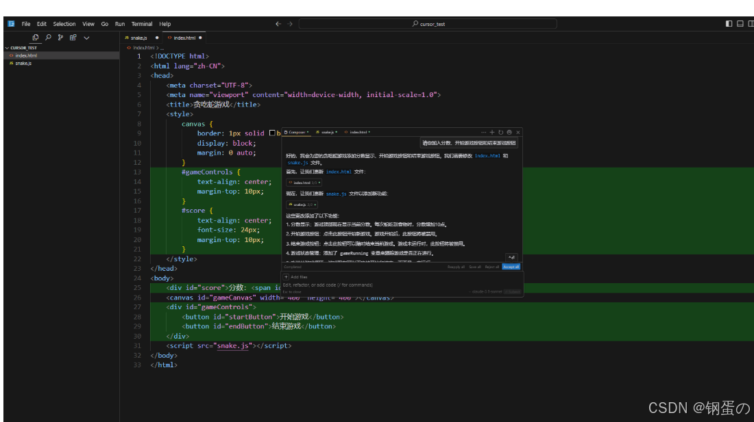
Task: Focus the Composer prompt input field
Action: [402, 285]
